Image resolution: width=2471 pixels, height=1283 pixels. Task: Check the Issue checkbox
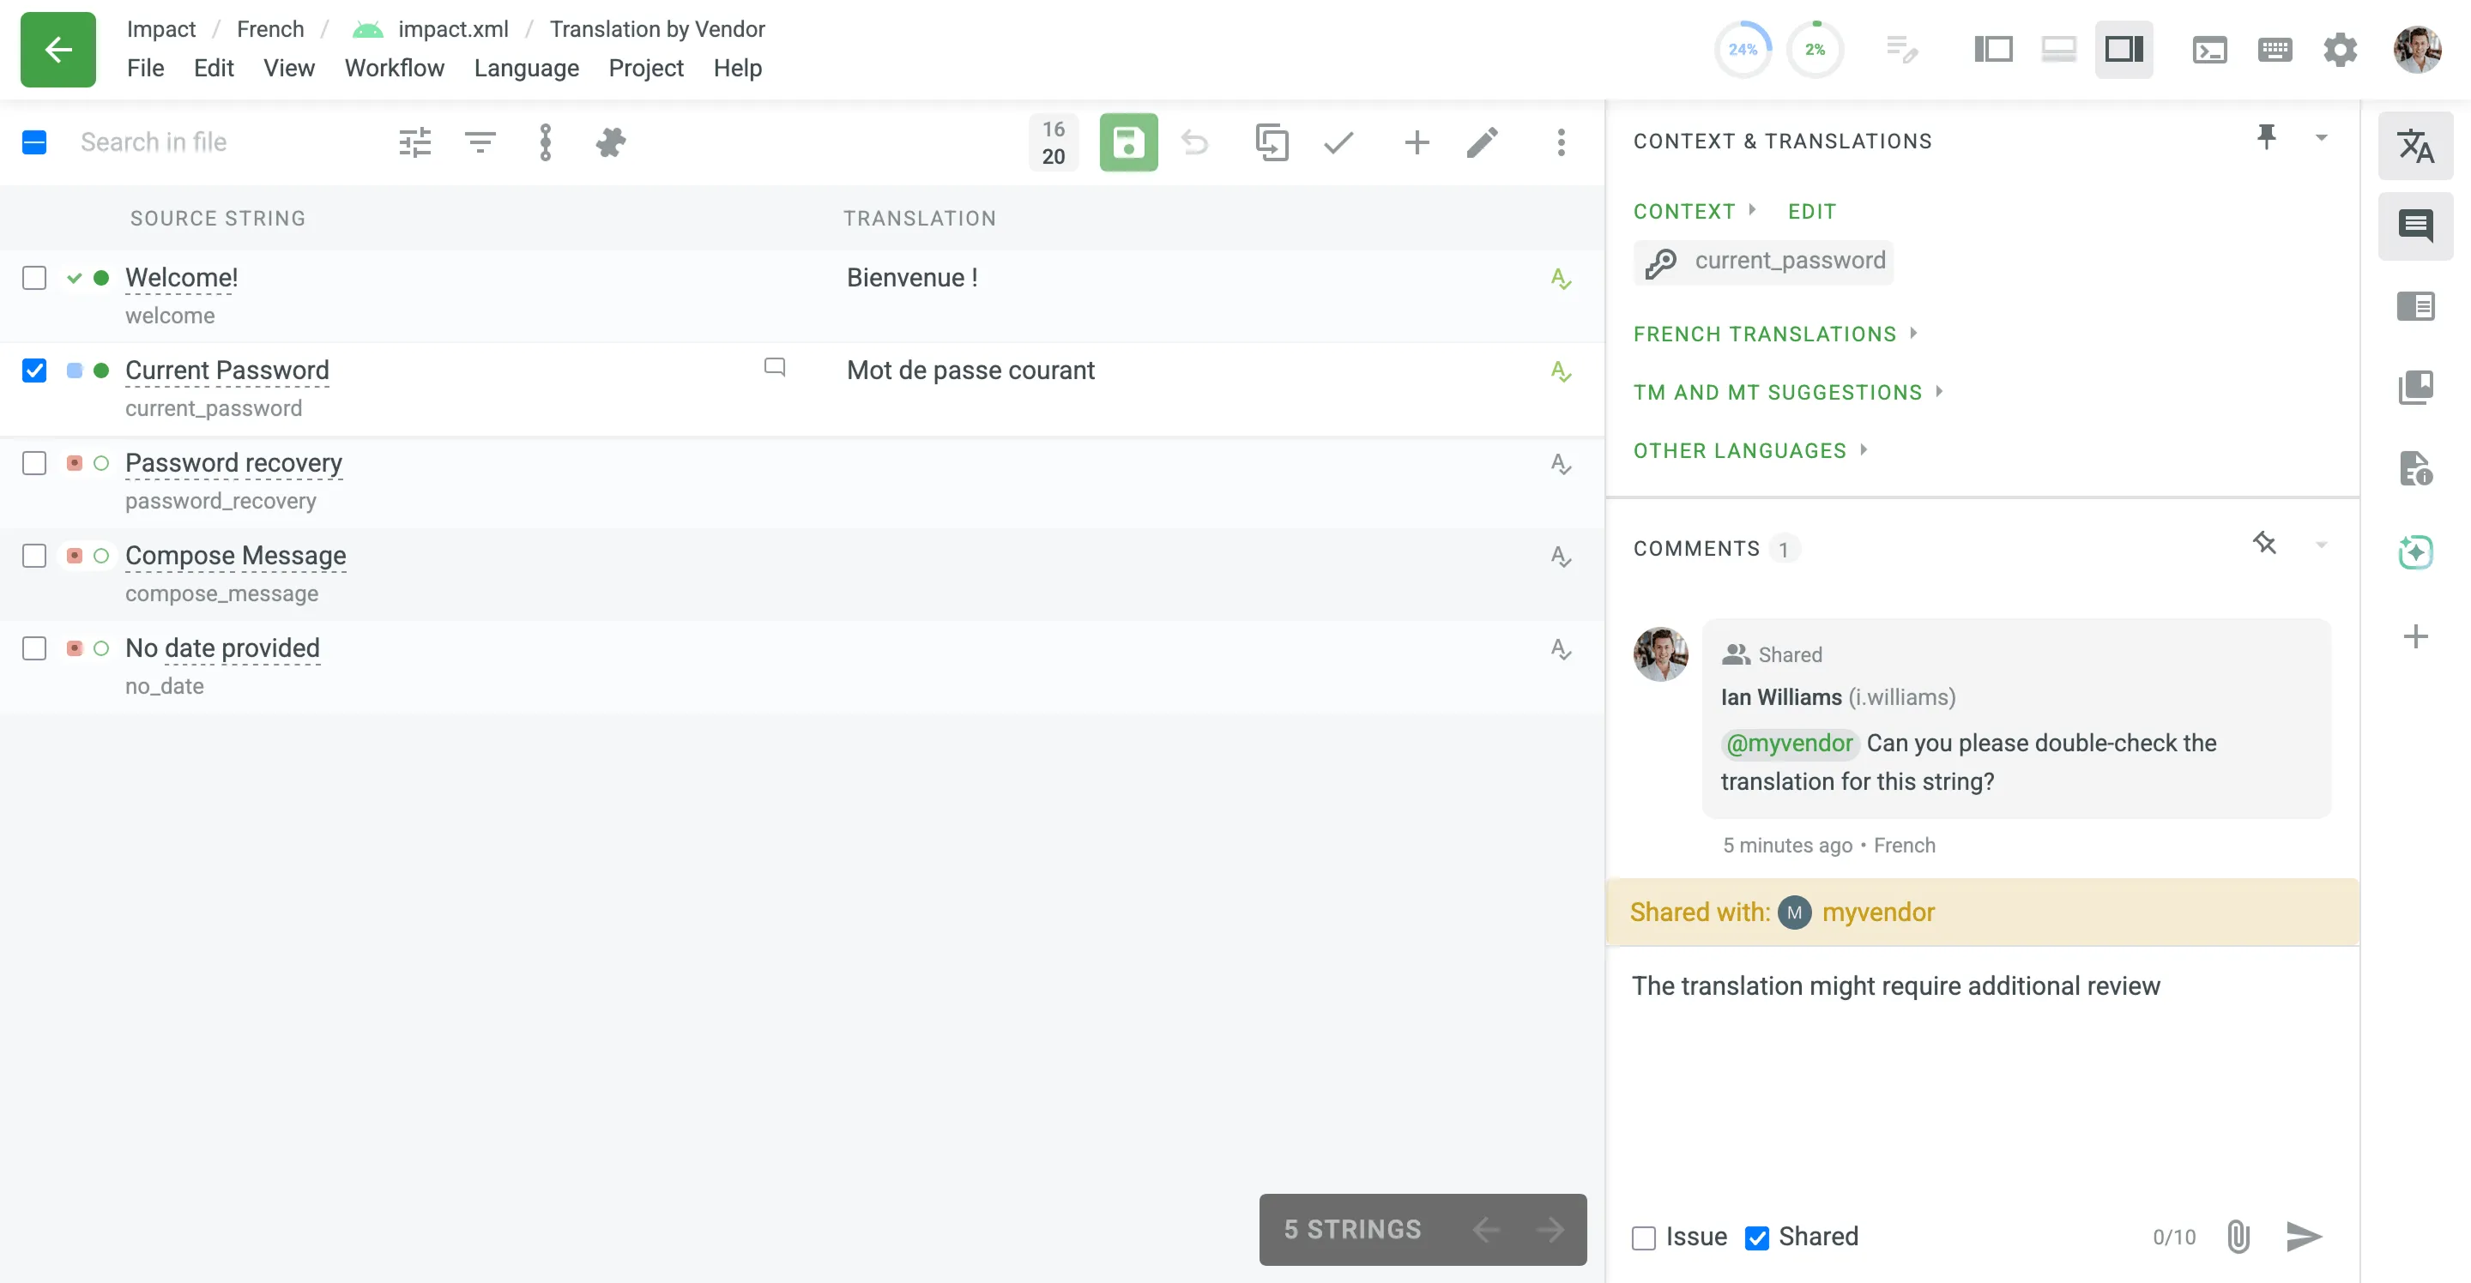(1644, 1238)
